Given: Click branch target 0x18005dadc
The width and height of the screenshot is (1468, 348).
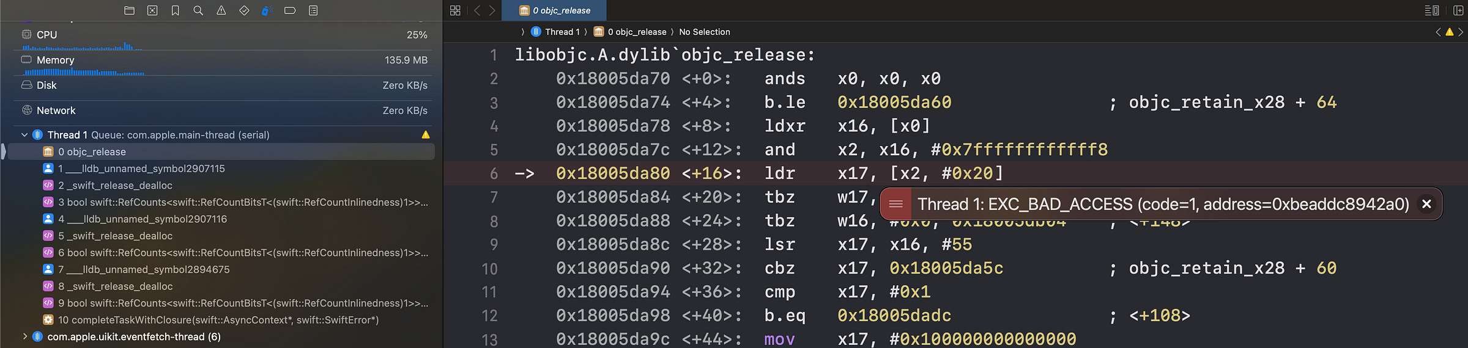Looking at the screenshot, I should [894, 316].
